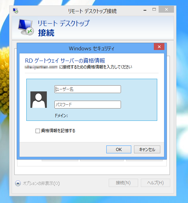This screenshot has height=203, width=188.
Task: Enable 資格情報を記憶する checkbox
Action: pyautogui.click(x=38, y=131)
